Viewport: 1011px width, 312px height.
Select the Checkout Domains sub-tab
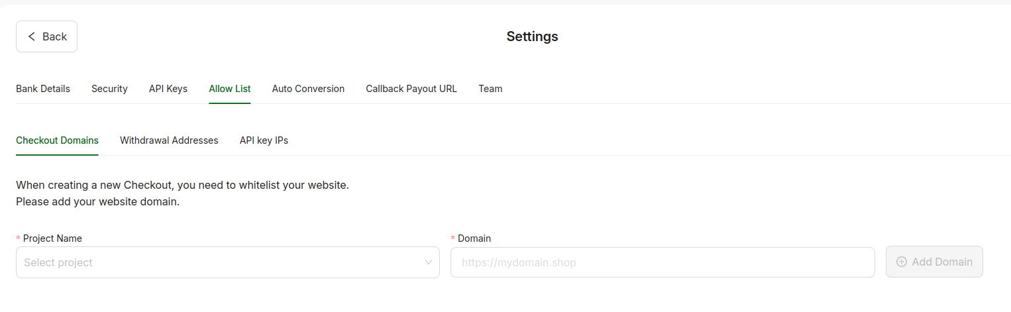click(x=57, y=140)
